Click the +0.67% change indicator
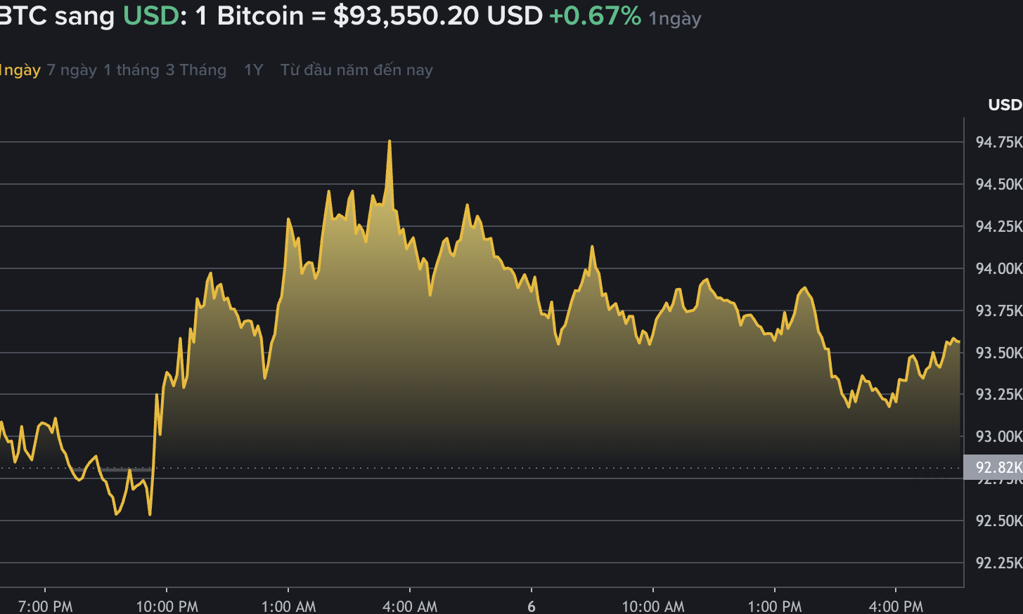 (594, 15)
